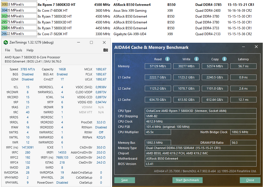This screenshot has width=263, height=187.
Task: Click the Close button in AIDA64 benchmark
Action: click(250, 180)
